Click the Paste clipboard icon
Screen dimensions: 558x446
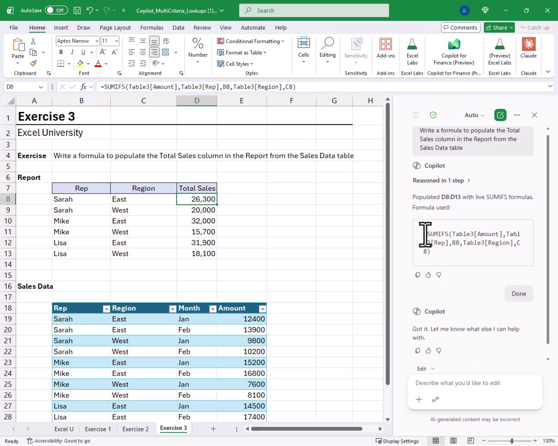click(18, 45)
